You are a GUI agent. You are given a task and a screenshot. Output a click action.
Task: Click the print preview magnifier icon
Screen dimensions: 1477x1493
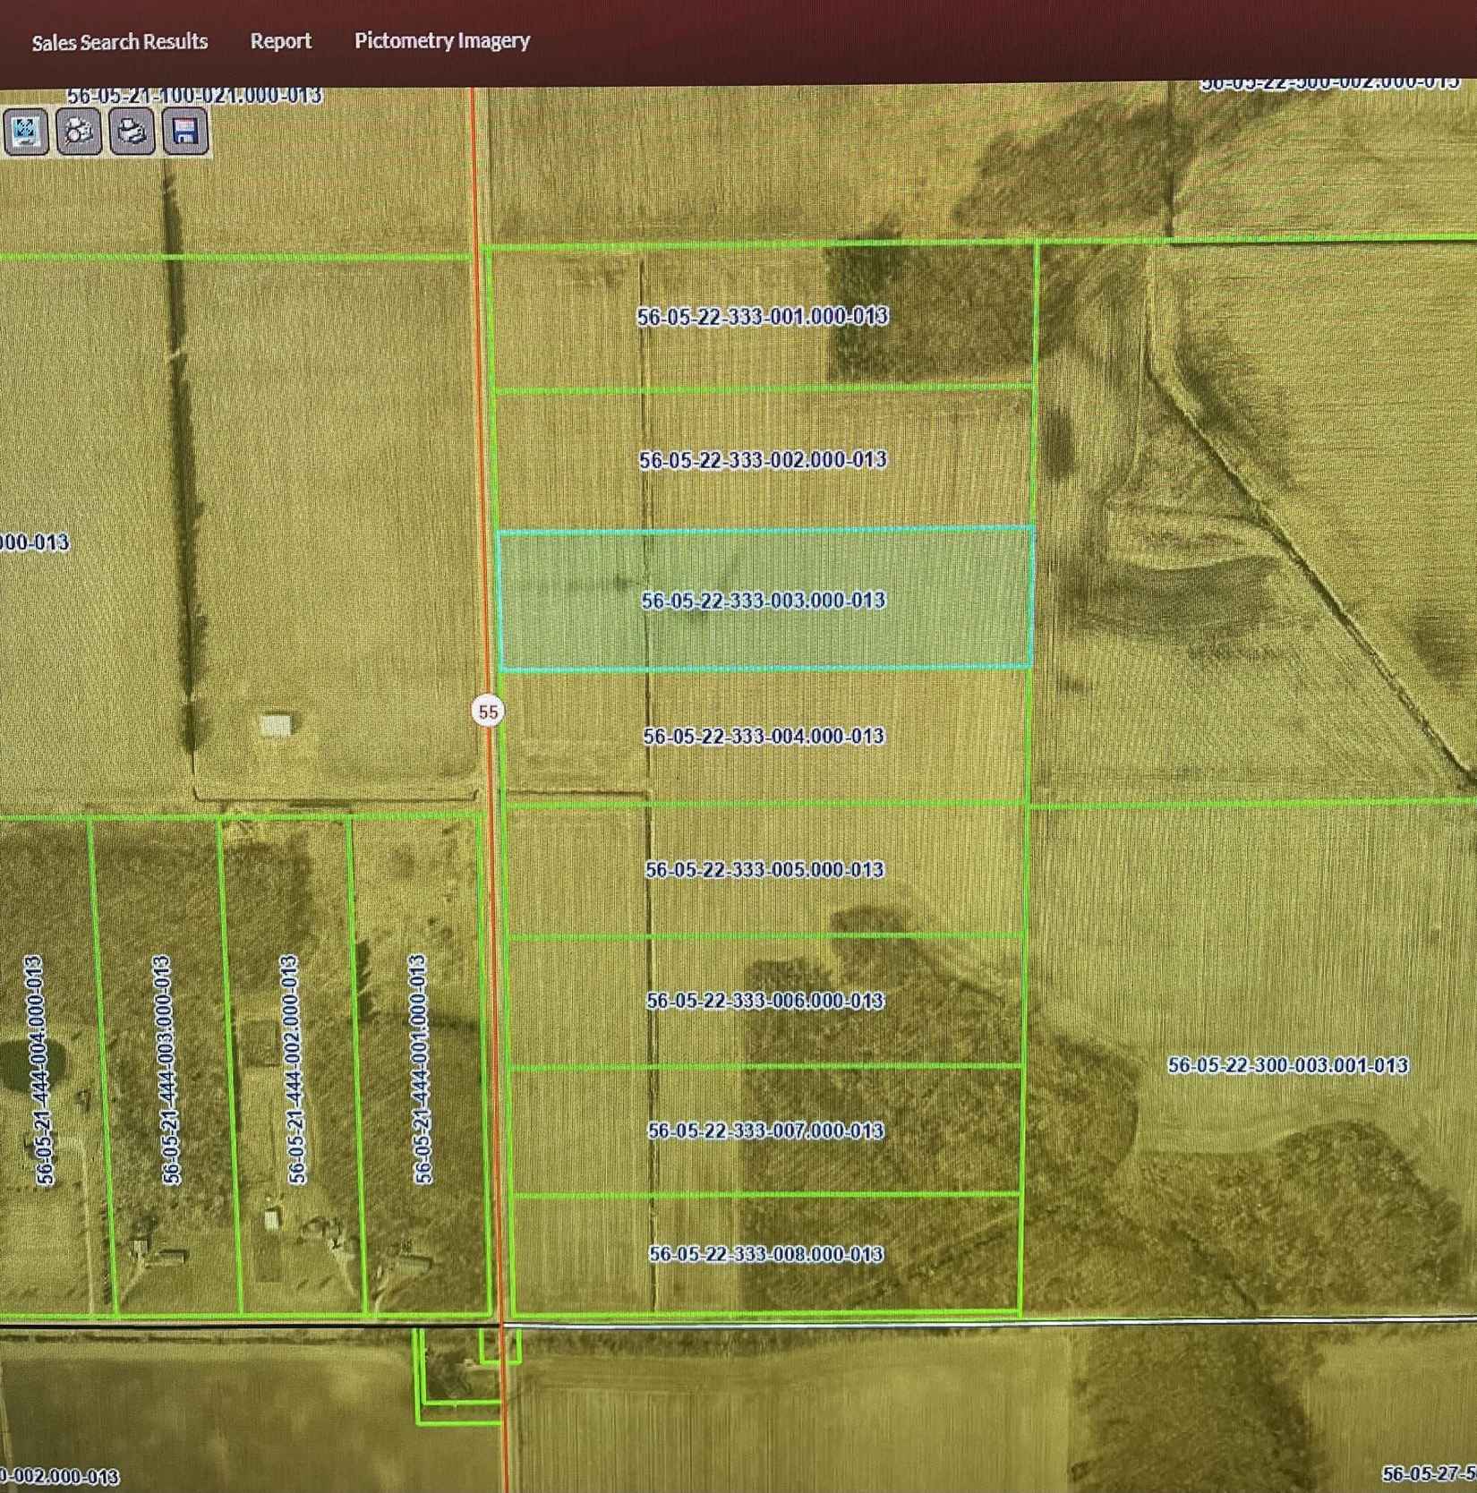click(79, 132)
